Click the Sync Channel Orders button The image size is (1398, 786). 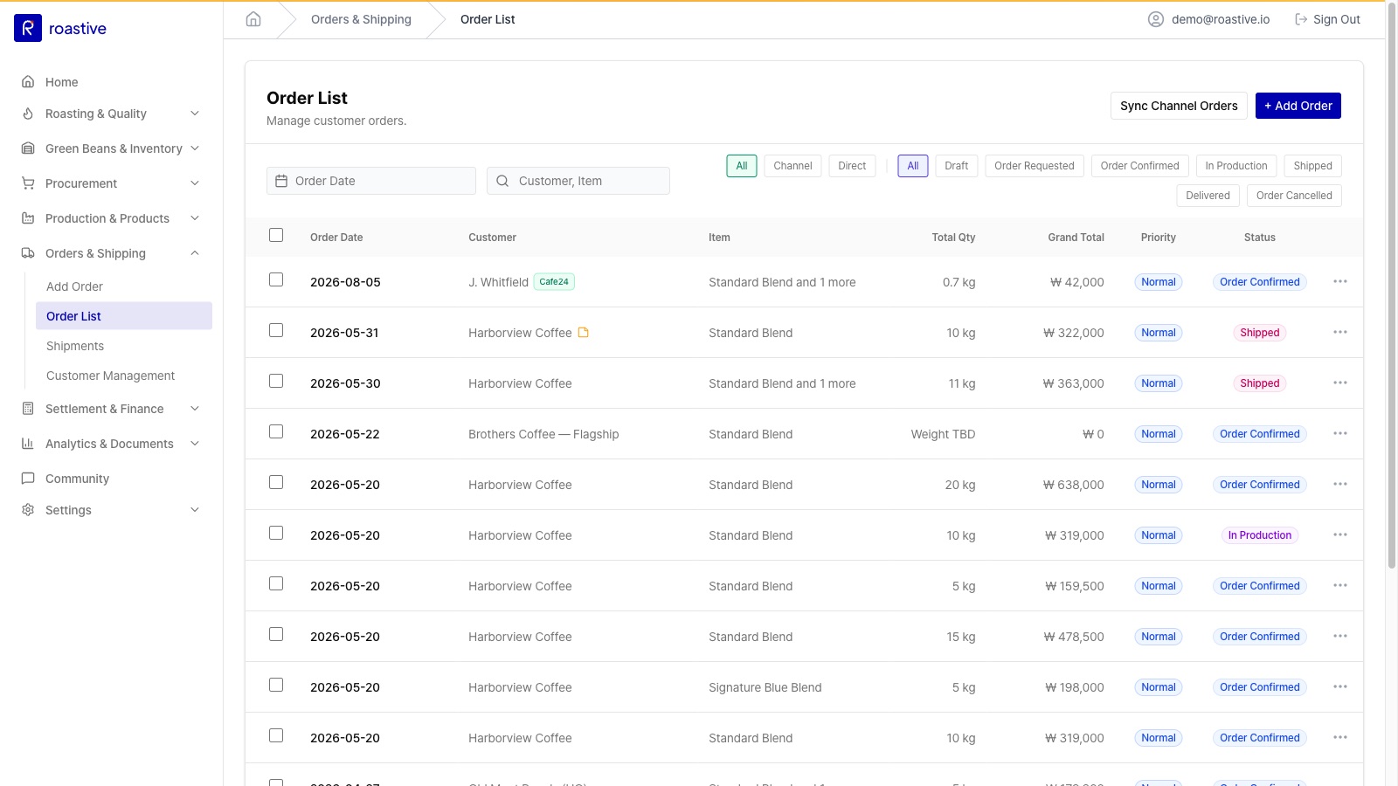click(x=1179, y=106)
